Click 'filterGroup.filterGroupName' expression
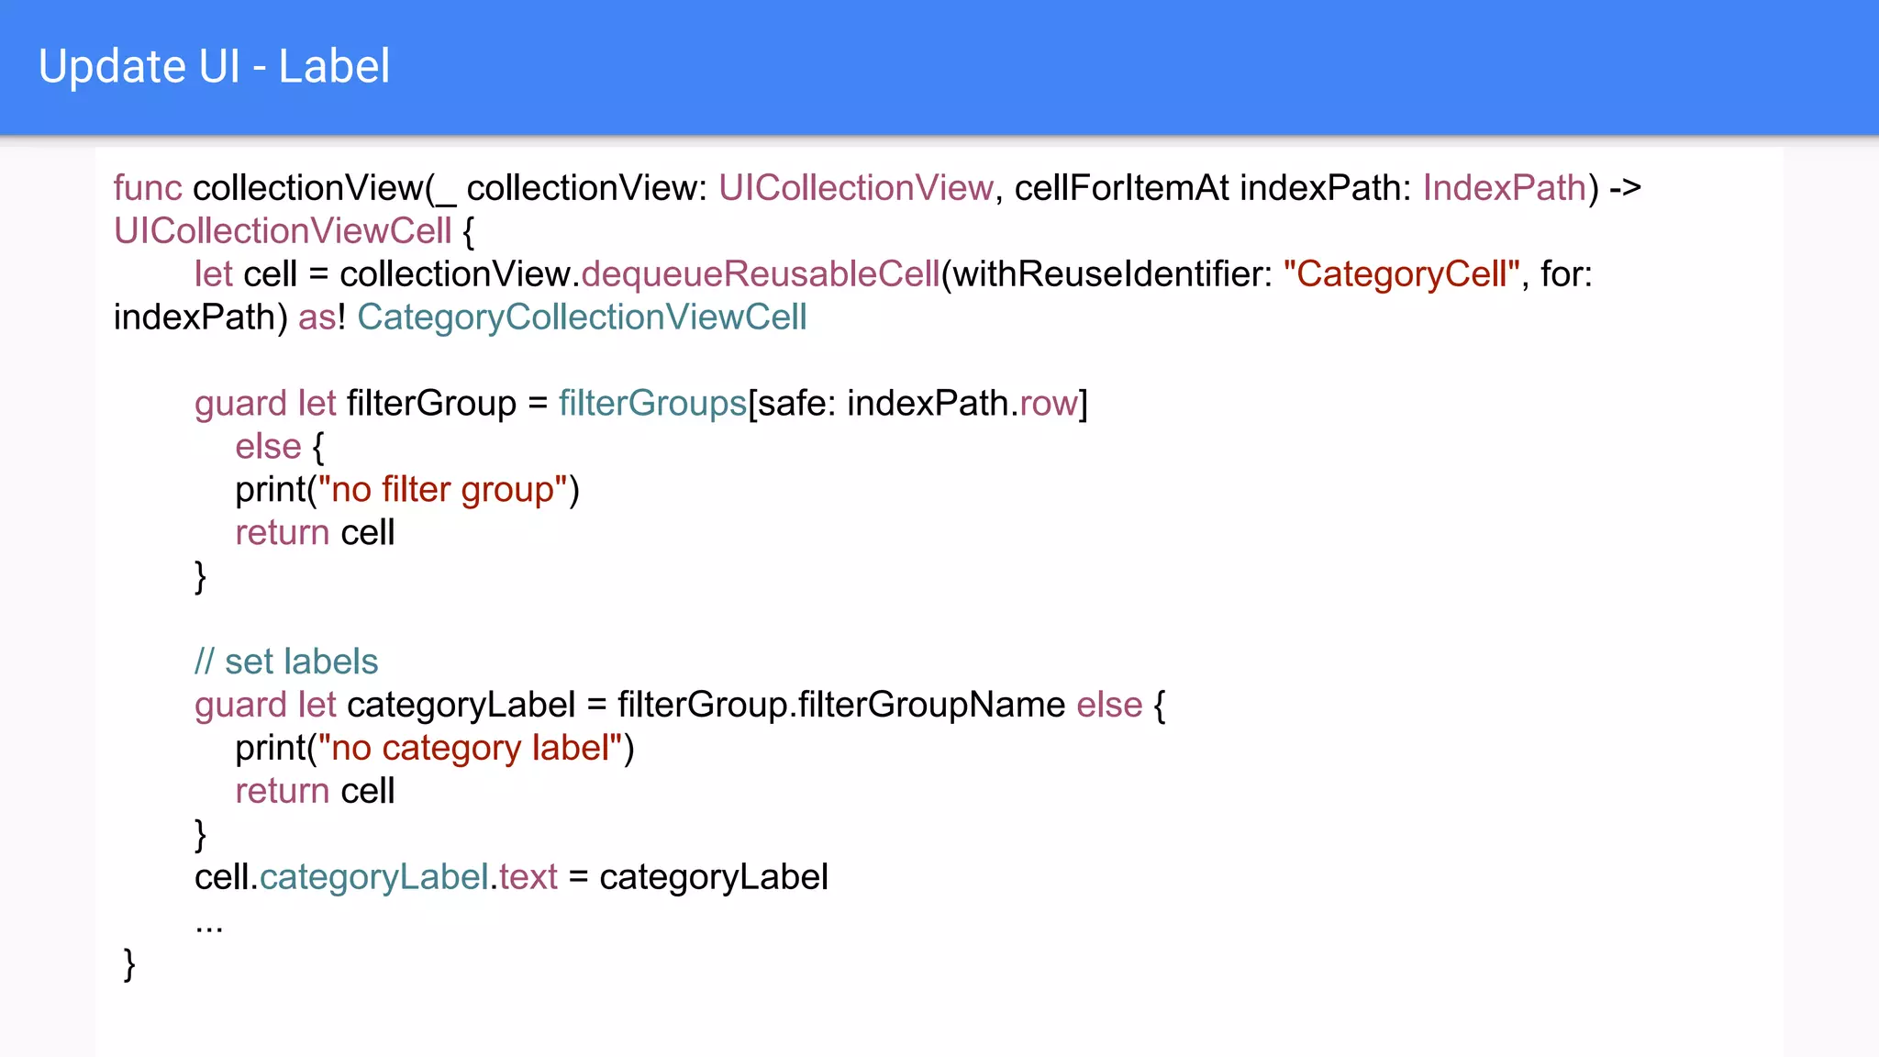 click(841, 705)
